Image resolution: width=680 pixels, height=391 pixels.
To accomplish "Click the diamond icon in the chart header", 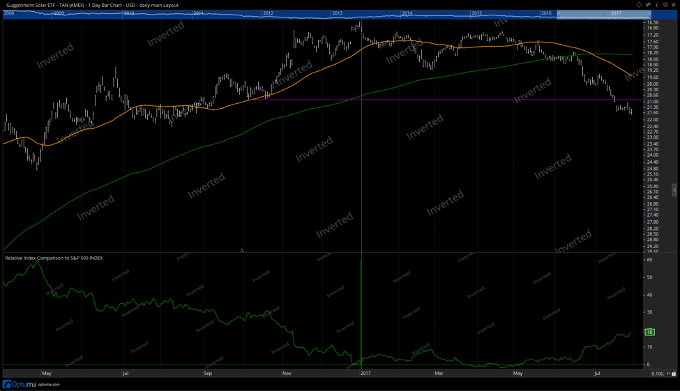I will [x=639, y=5].
